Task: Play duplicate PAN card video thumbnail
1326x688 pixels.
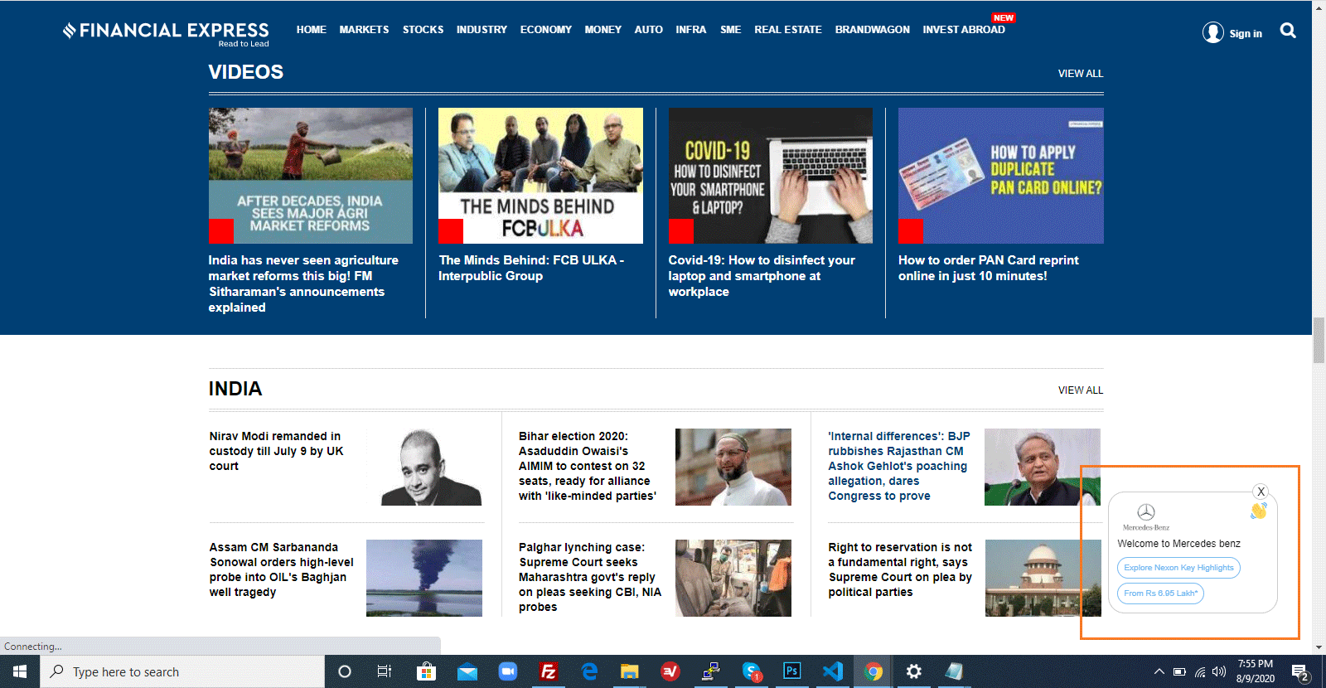Action: [x=1001, y=176]
